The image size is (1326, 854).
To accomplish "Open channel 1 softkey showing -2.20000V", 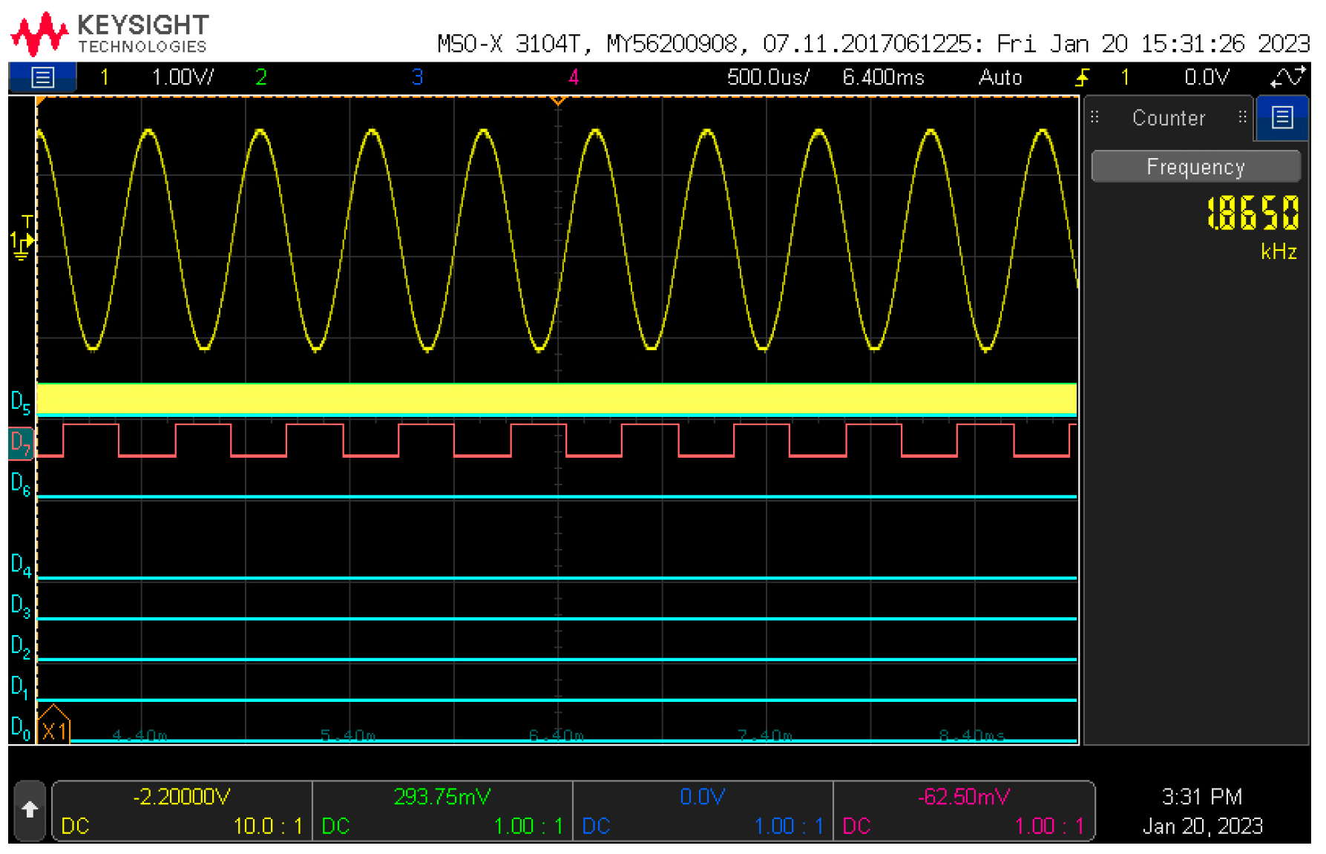I will (182, 811).
